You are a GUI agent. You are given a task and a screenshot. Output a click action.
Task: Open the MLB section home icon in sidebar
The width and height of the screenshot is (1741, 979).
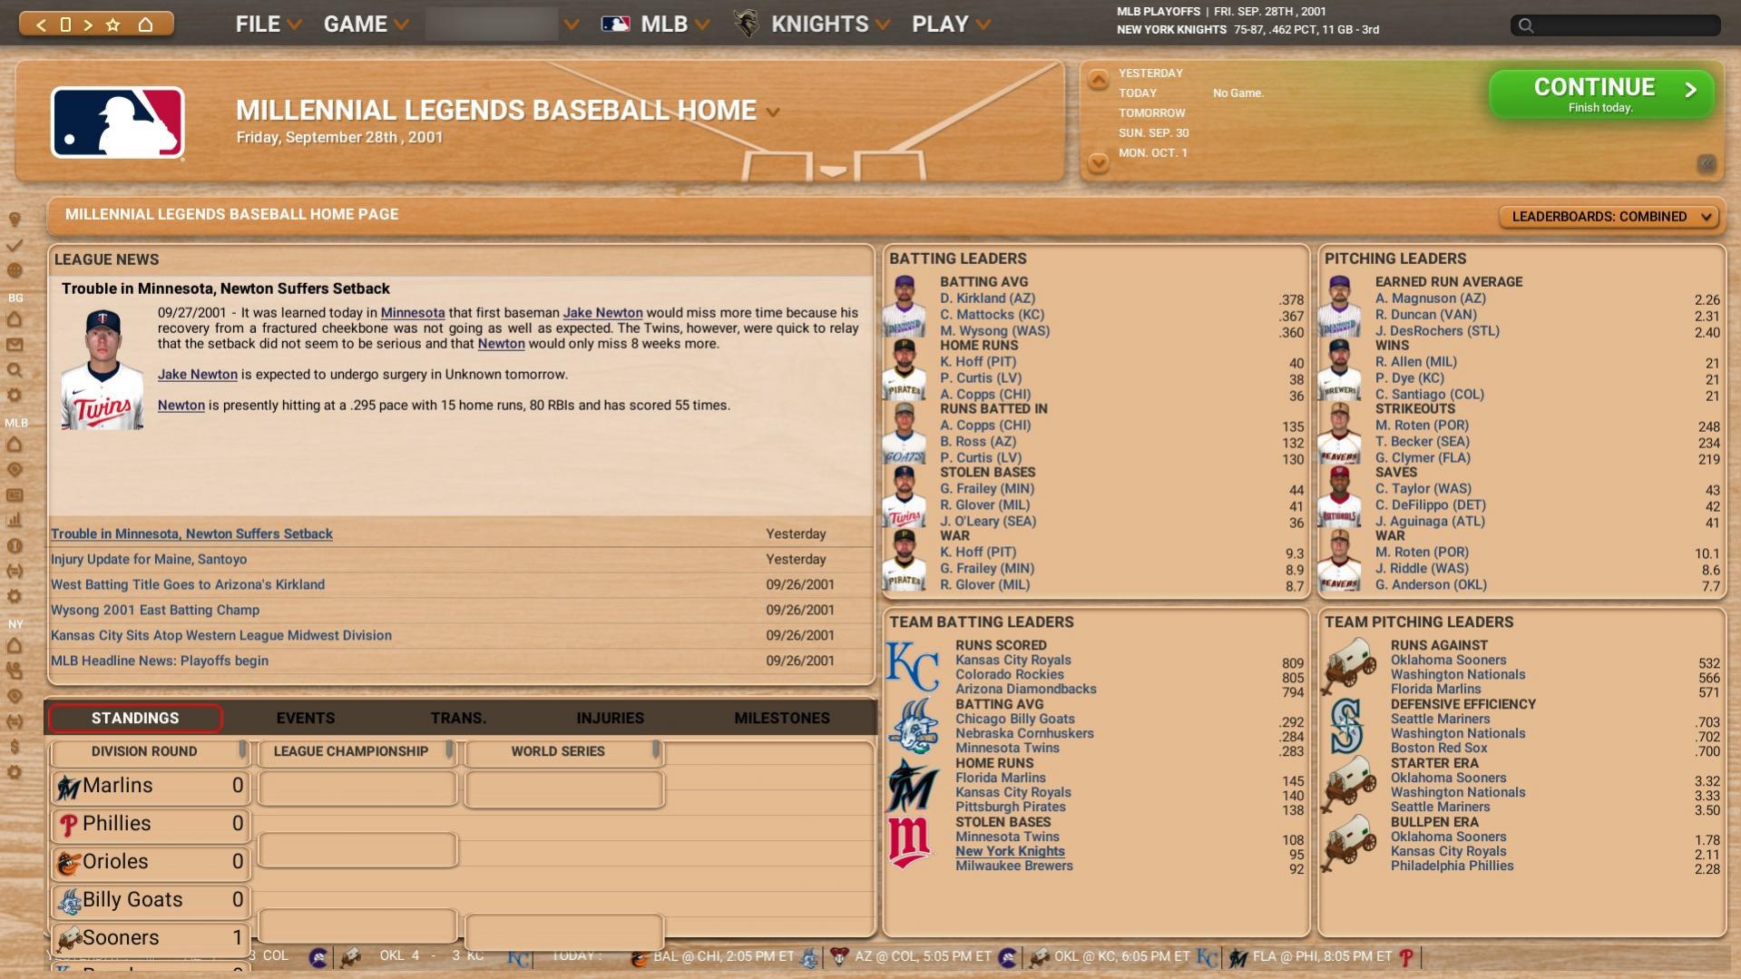15,445
